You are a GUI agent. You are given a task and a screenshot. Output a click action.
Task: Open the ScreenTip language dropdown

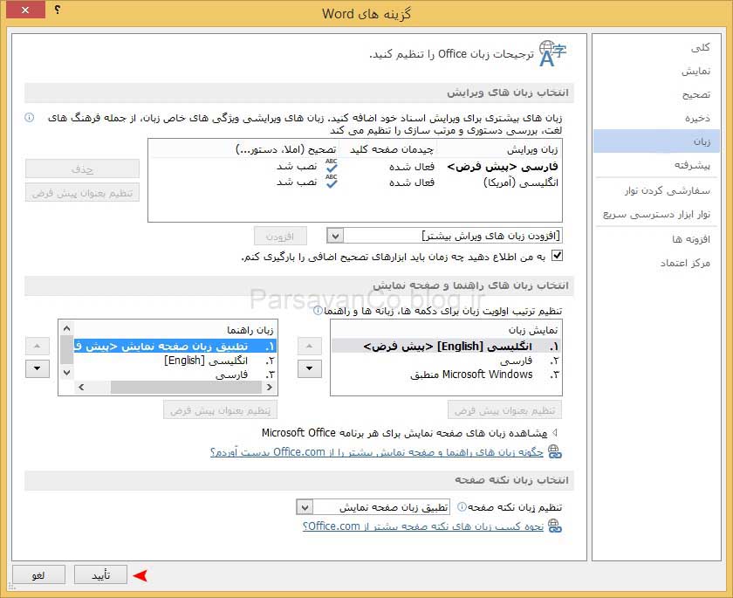point(304,506)
